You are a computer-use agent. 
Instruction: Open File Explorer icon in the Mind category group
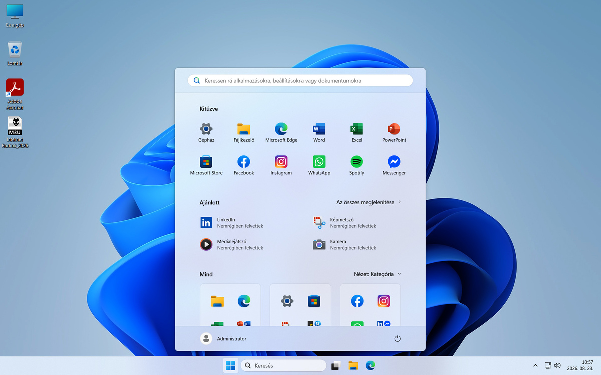click(x=217, y=301)
